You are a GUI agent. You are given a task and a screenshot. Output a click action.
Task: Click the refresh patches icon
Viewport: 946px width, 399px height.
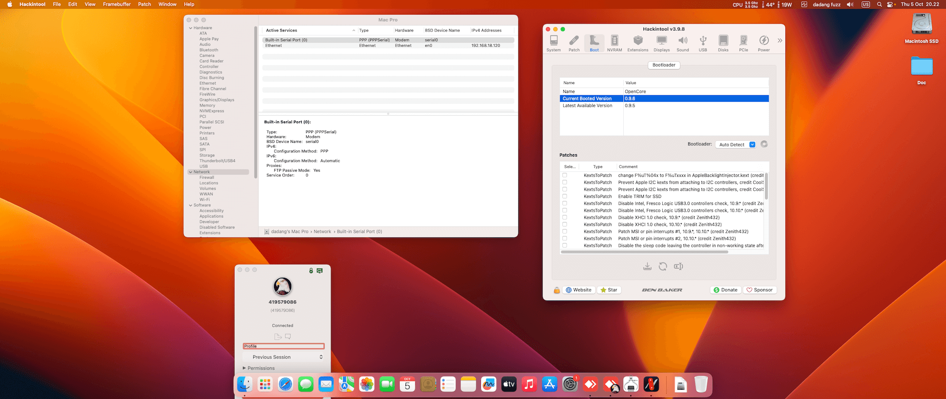(663, 266)
